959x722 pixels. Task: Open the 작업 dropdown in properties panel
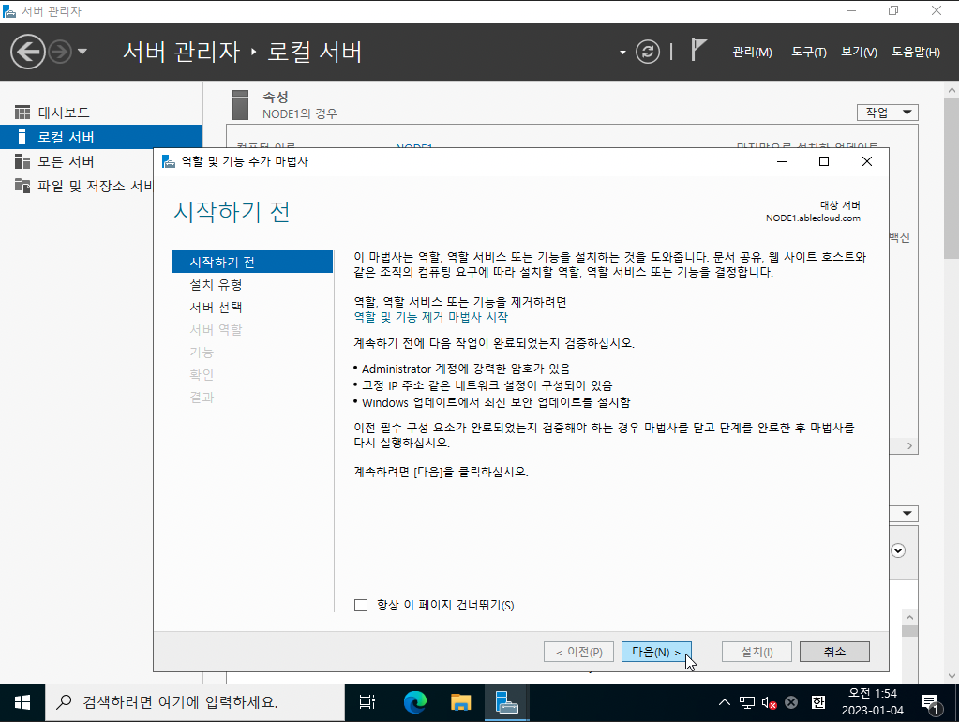pyautogui.click(x=888, y=113)
